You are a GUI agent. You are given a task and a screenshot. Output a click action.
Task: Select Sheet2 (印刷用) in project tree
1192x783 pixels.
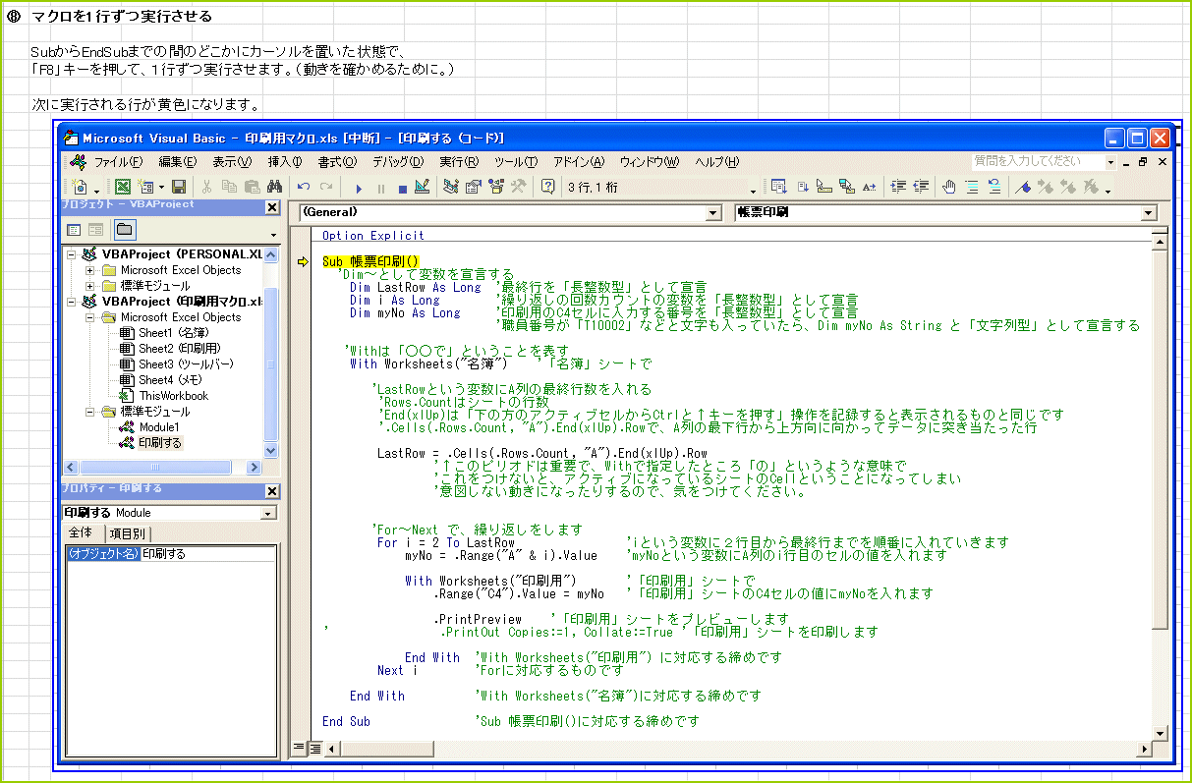[x=179, y=349]
